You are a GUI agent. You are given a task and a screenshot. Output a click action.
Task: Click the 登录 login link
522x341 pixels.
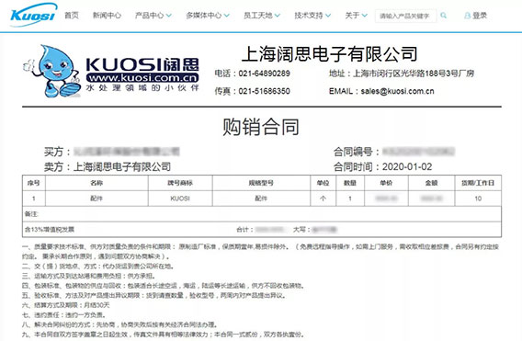click(x=480, y=16)
